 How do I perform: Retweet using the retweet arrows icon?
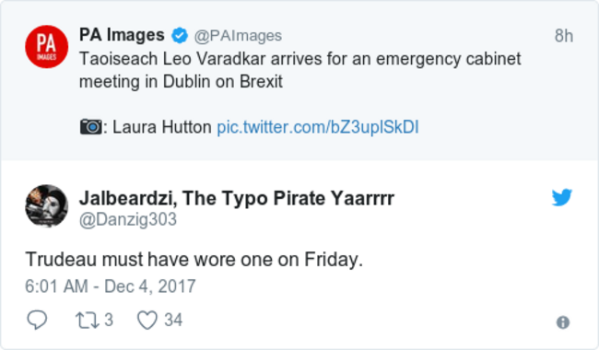(88, 321)
